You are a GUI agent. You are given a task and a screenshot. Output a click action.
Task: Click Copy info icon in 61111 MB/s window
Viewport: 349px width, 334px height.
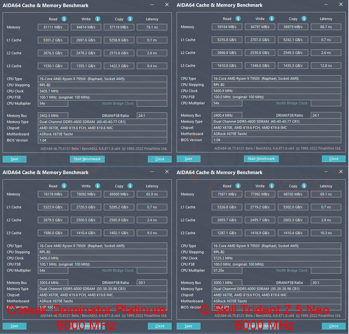pos(130,19)
